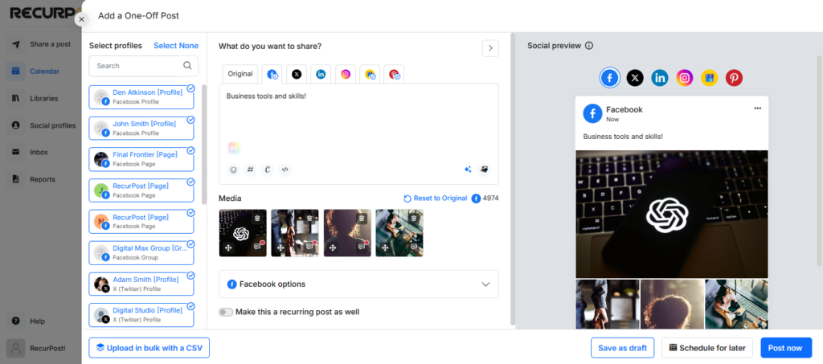Show Facebook in the social preview
The image size is (823, 364).
[610, 78]
